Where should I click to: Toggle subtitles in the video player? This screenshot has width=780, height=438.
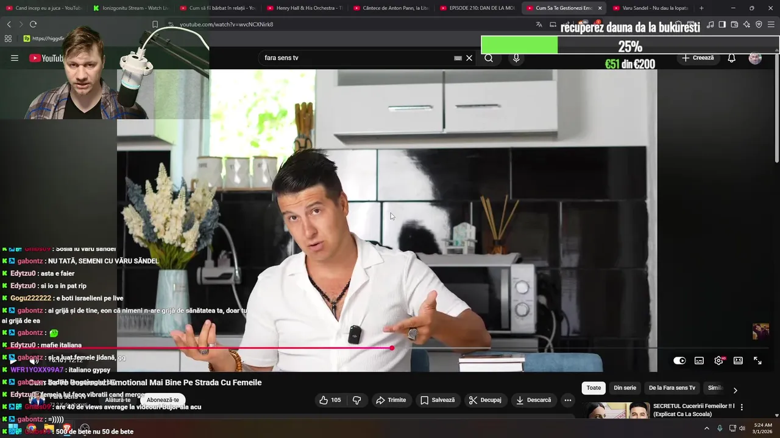(x=699, y=360)
